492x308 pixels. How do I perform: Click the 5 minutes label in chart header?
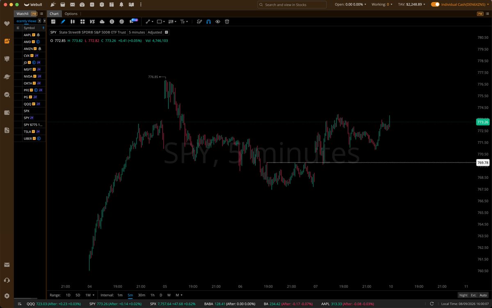click(x=137, y=32)
